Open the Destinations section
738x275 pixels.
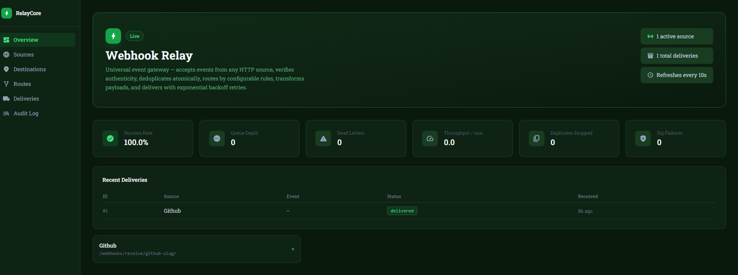[38, 69]
